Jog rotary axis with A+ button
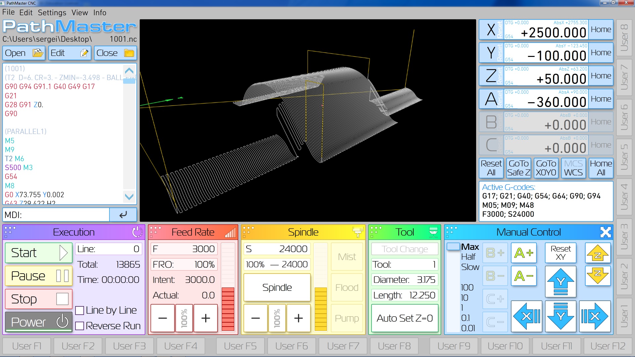Viewport: 635px width, 357px height. coord(523,253)
